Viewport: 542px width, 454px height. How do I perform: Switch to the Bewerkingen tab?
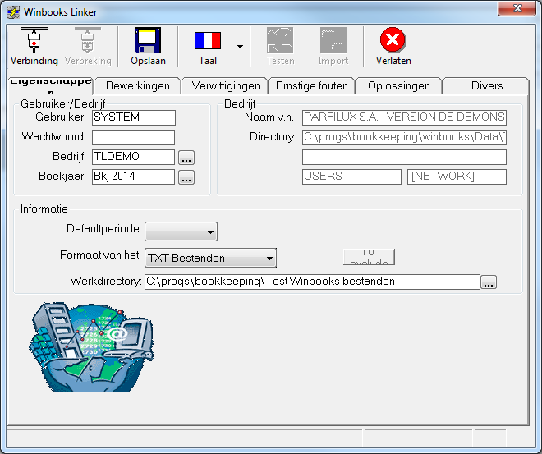pyautogui.click(x=138, y=85)
